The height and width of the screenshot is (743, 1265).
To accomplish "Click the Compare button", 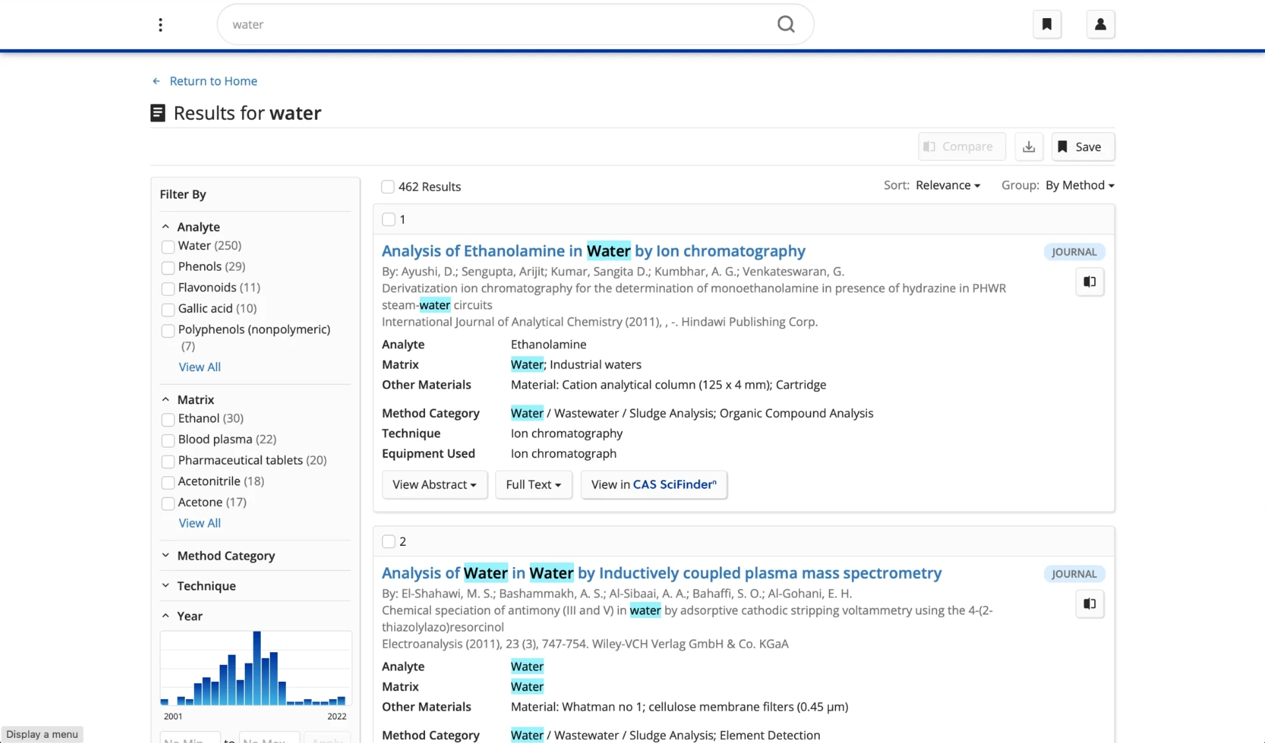I will (962, 147).
